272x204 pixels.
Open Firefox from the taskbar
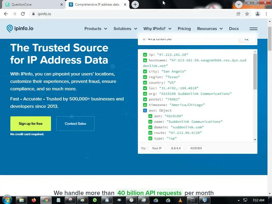click(34, 200)
